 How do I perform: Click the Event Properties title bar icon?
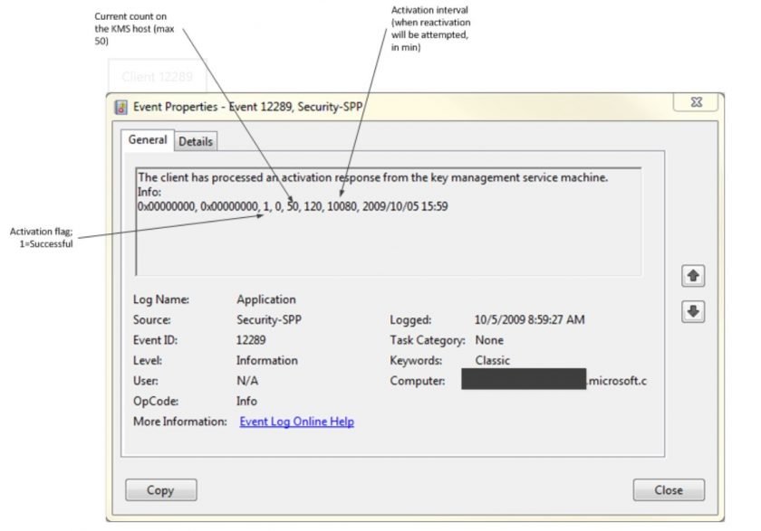(119, 106)
